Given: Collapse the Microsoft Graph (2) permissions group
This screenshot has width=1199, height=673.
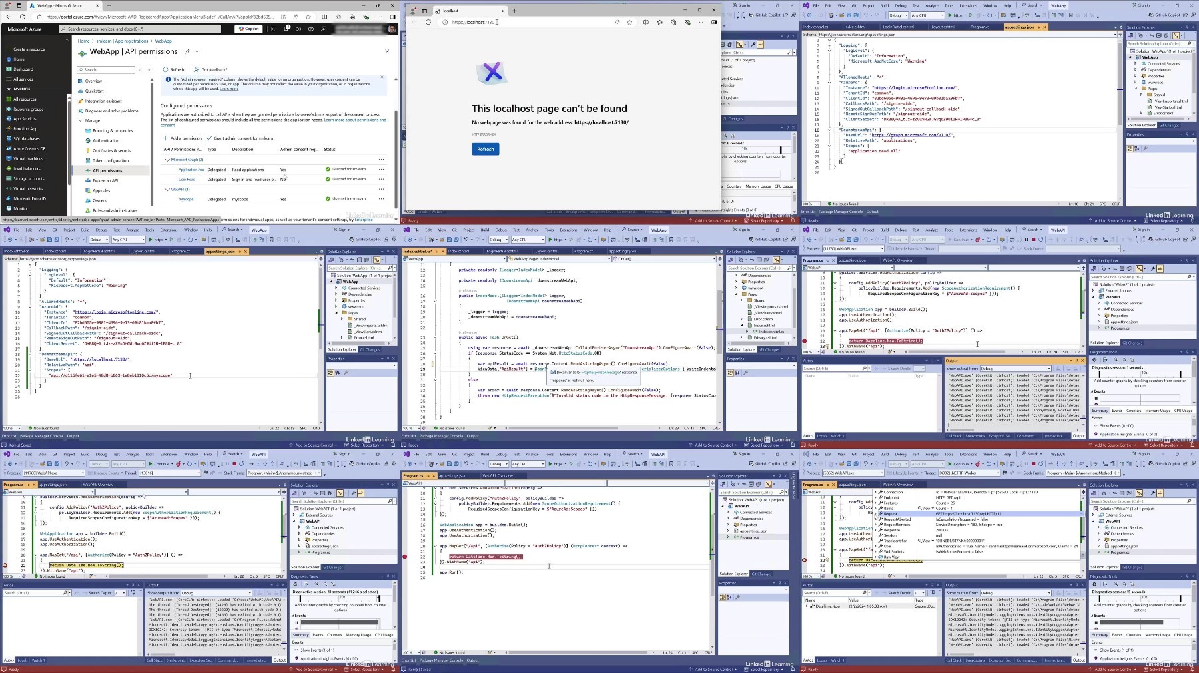Looking at the screenshot, I should [167, 160].
